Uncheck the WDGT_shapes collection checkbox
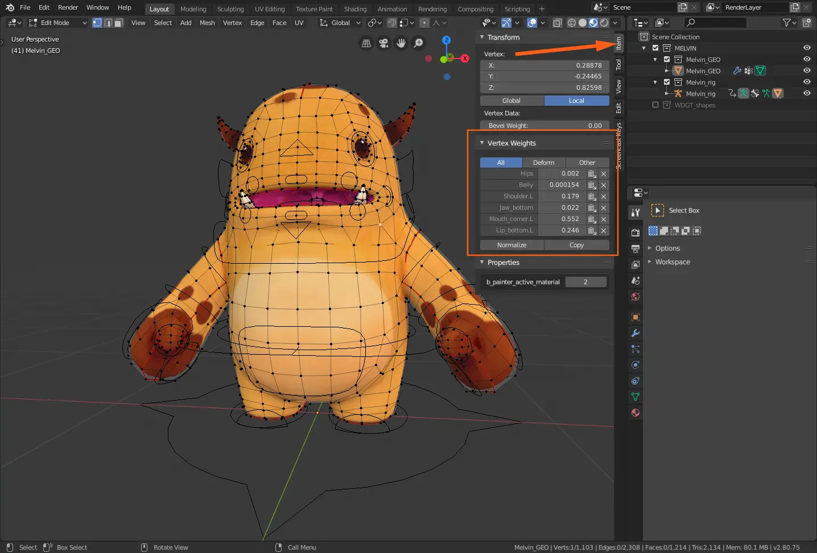Viewport: 817px width, 553px height. [655, 105]
